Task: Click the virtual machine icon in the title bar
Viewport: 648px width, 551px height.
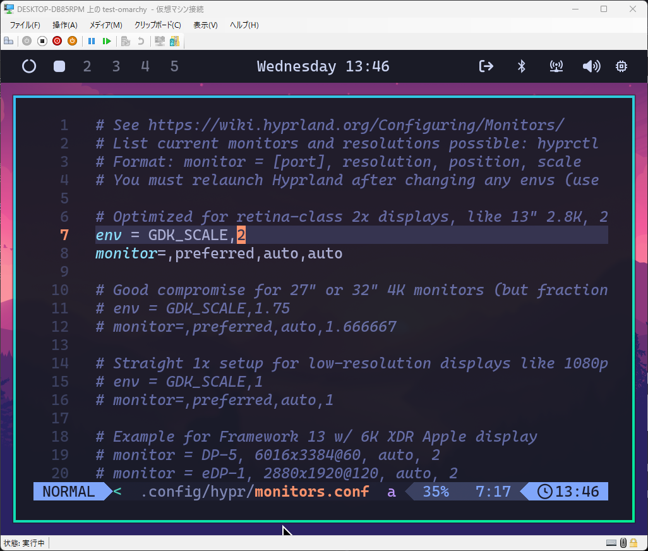Action: [8, 9]
